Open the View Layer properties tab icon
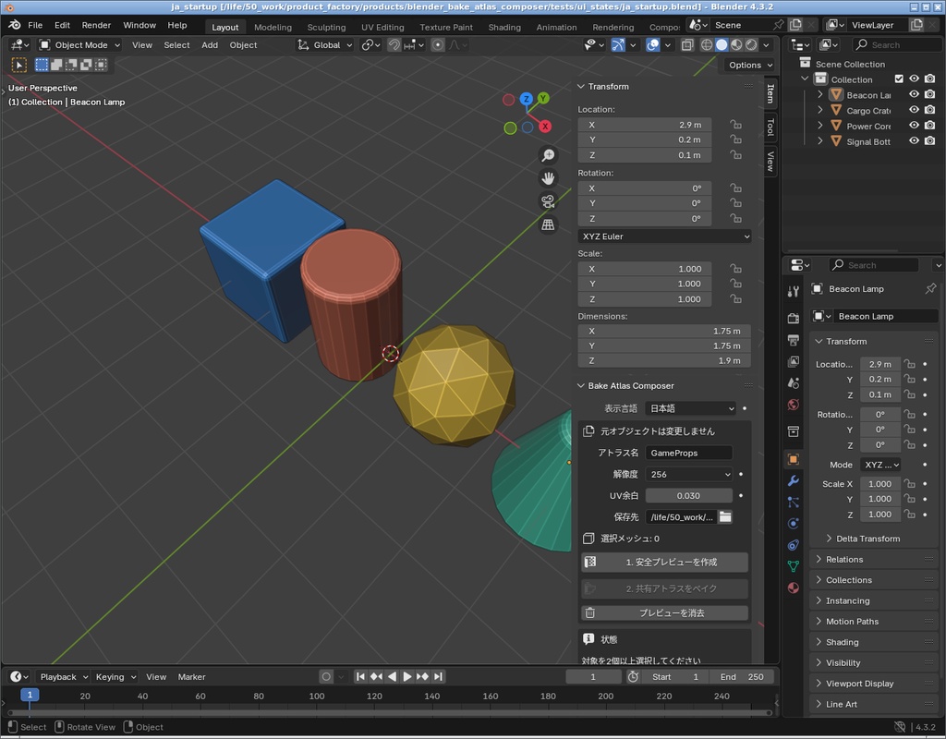 tap(794, 361)
